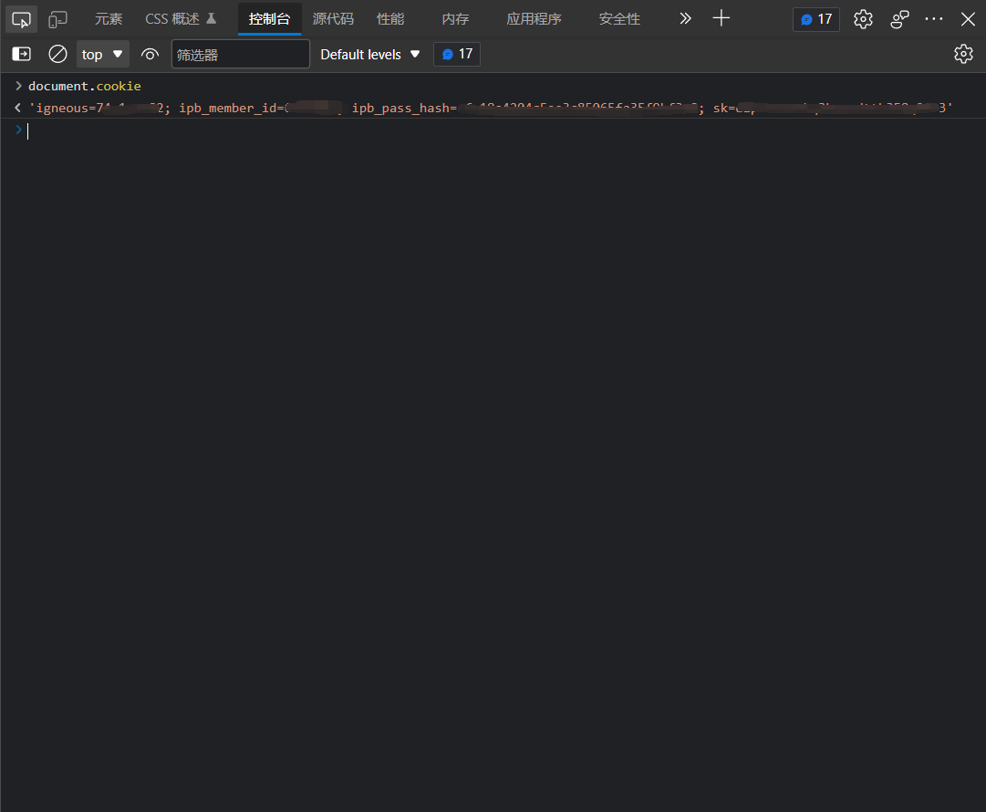
Task: Show more tabs with double chevron
Action: click(686, 18)
